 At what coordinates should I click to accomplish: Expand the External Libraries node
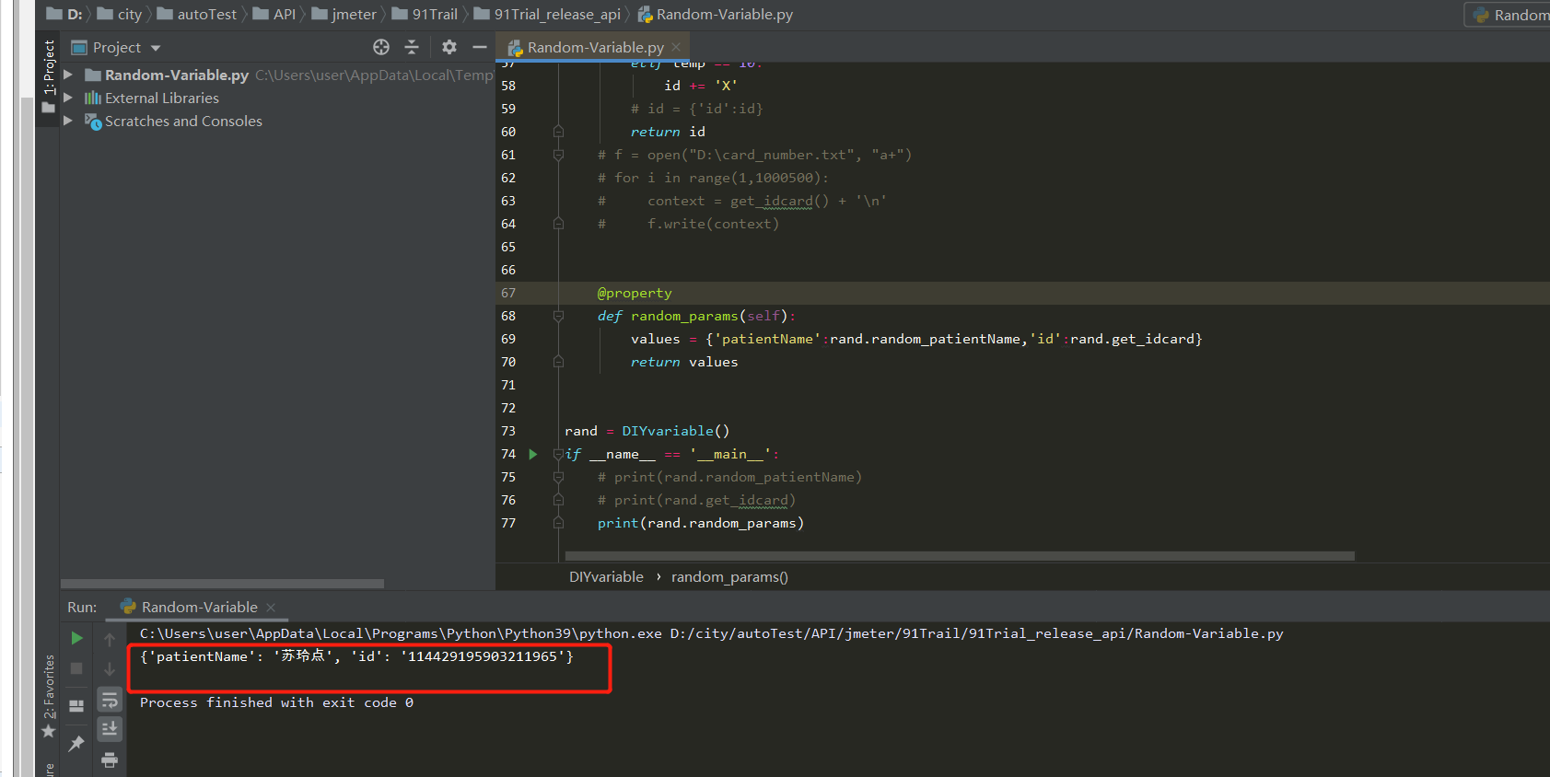point(68,98)
